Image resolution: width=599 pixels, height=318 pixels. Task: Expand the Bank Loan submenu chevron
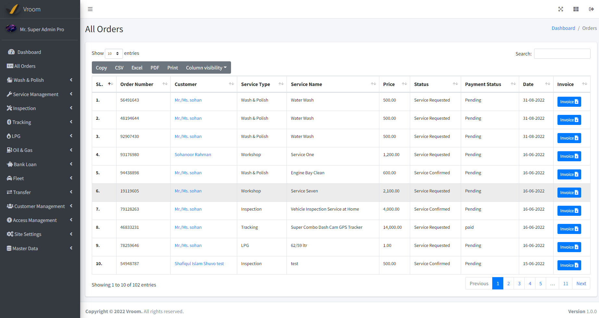pyautogui.click(x=71, y=164)
